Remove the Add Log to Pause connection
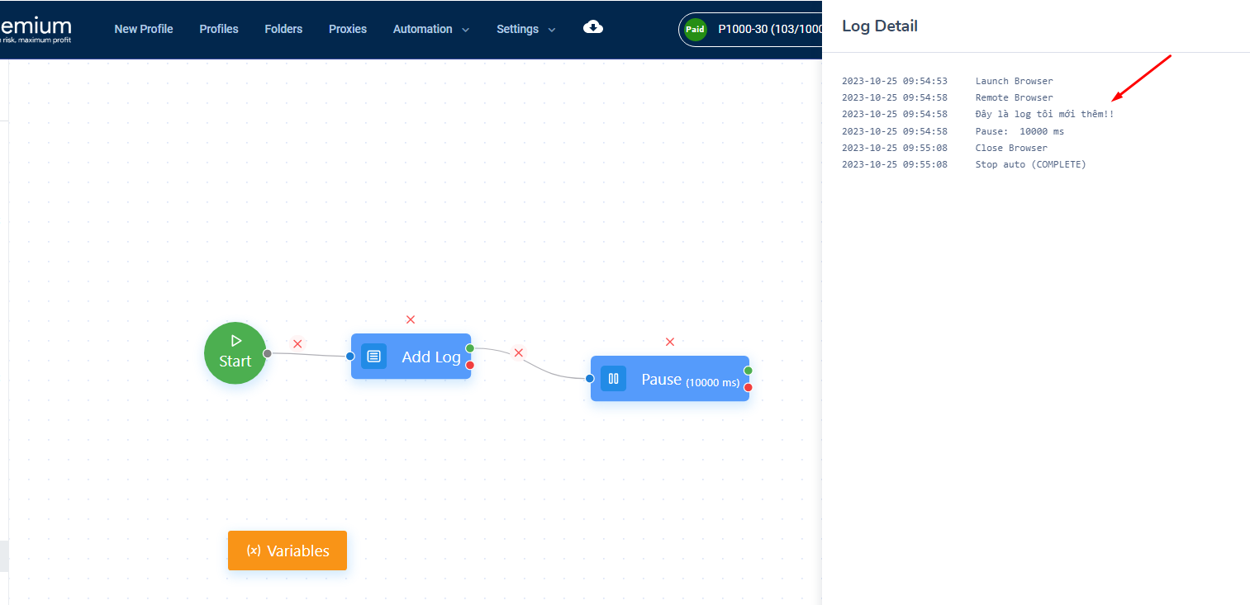The height and width of the screenshot is (605, 1250). tap(518, 352)
